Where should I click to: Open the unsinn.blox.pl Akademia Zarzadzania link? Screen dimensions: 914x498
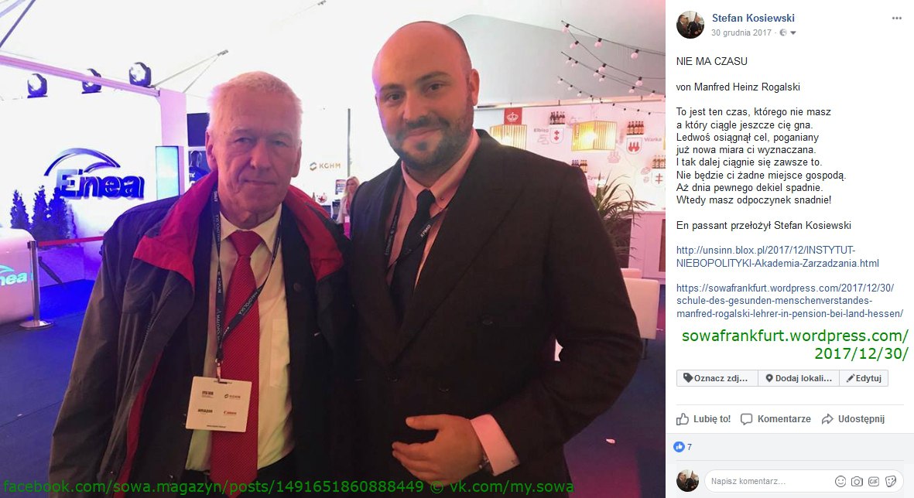point(778,257)
